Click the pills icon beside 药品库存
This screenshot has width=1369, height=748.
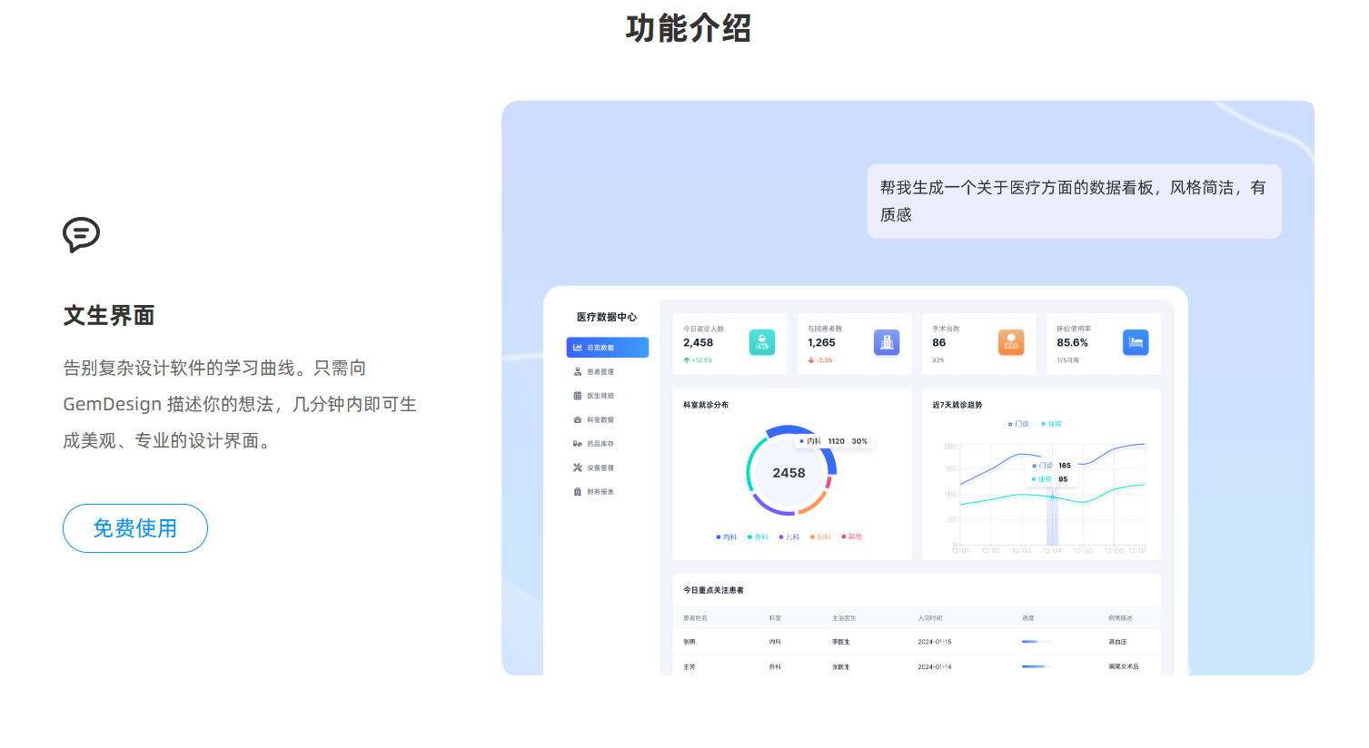click(x=578, y=444)
